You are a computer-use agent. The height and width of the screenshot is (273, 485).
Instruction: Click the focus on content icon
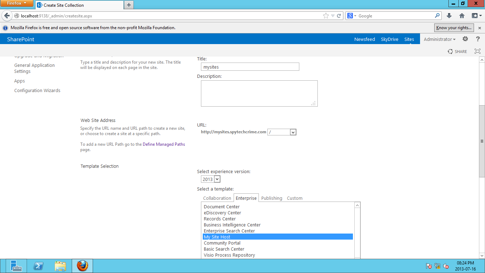click(478, 51)
